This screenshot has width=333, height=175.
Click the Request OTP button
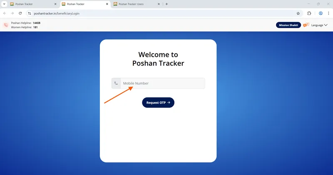[158, 102]
